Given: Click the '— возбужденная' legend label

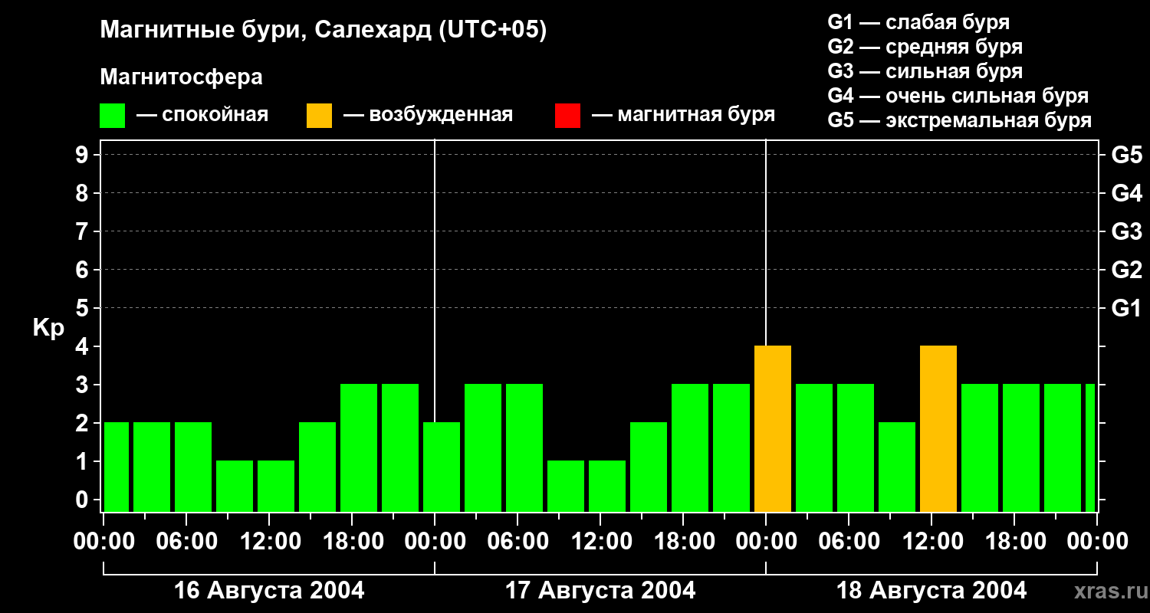Looking at the screenshot, I should [x=428, y=116].
